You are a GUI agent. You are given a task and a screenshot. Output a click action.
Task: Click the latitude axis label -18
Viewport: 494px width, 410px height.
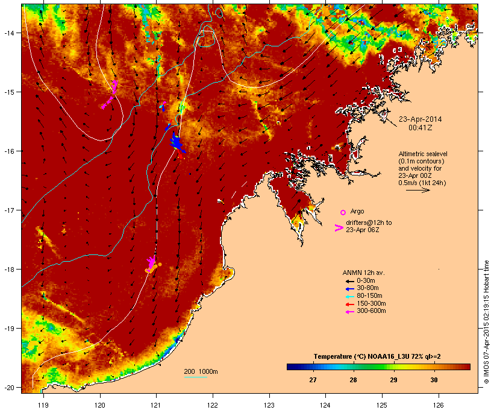coord(8,270)
